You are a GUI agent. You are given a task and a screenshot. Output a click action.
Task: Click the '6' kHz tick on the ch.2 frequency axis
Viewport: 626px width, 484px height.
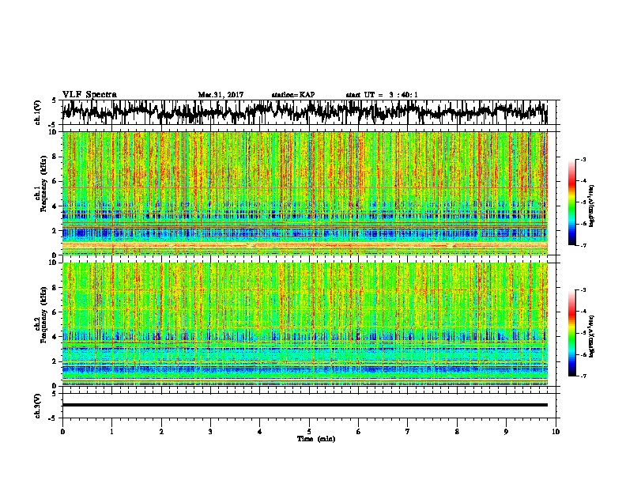coord(55,312)
